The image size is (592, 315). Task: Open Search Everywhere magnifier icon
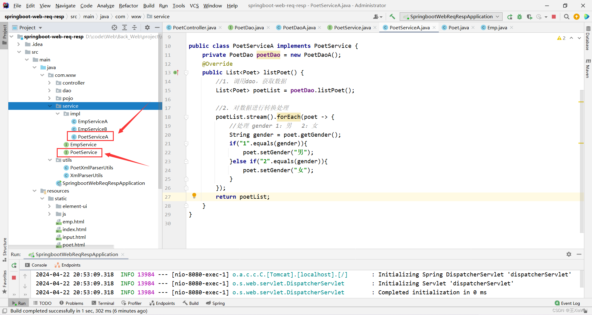(566, 17)
